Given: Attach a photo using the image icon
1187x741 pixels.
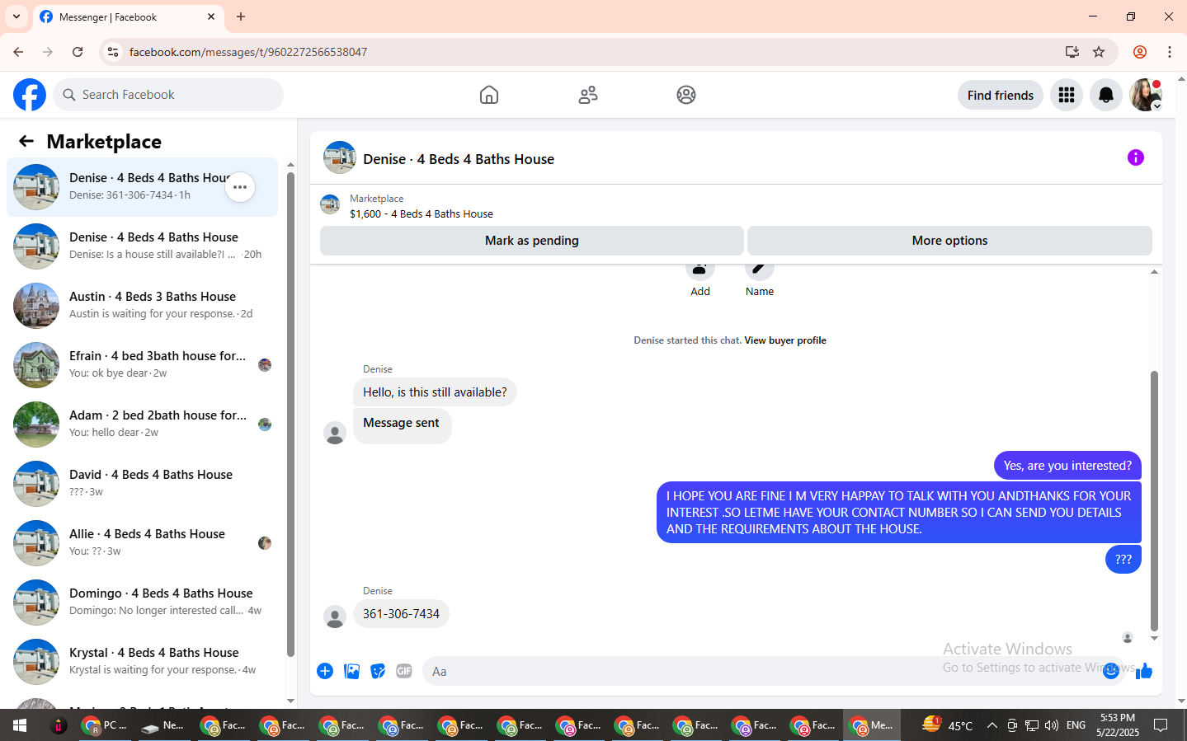Looking at the screenshot, I should (x=352, y=671).
